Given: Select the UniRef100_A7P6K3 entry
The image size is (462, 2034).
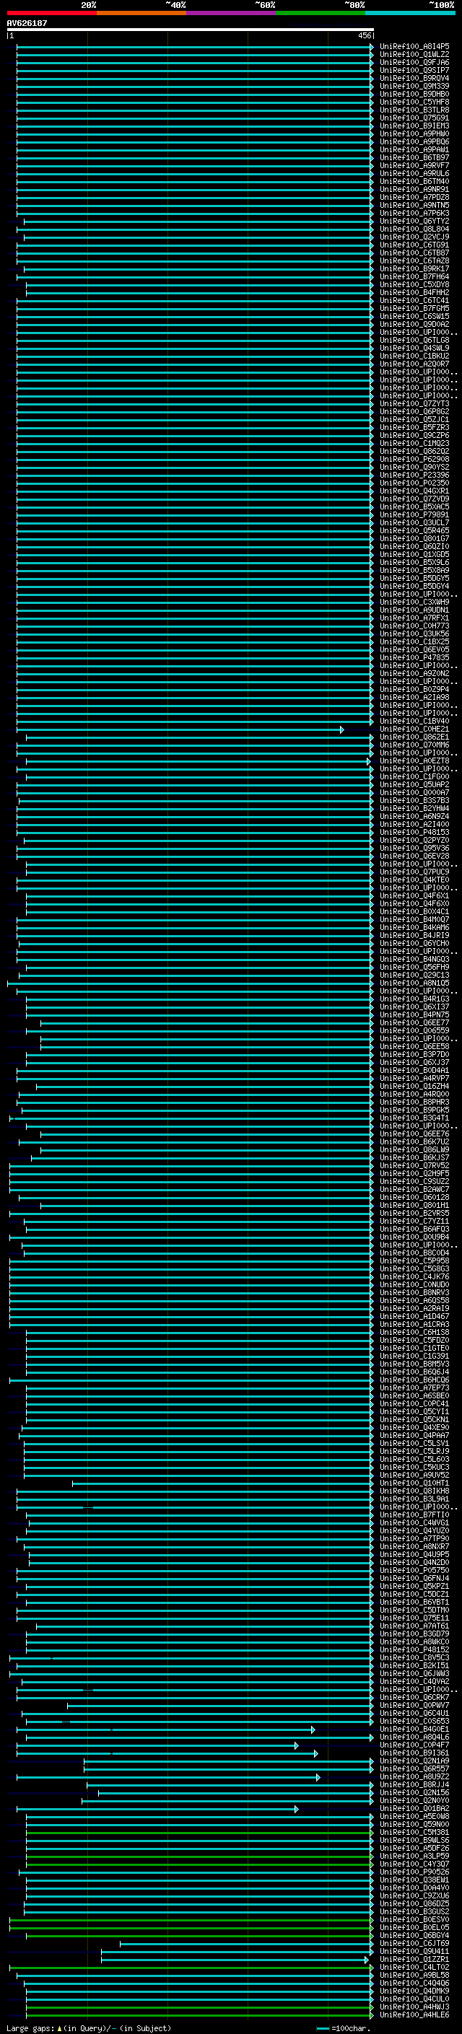Looking at the screenshot, I should [414, 213].
